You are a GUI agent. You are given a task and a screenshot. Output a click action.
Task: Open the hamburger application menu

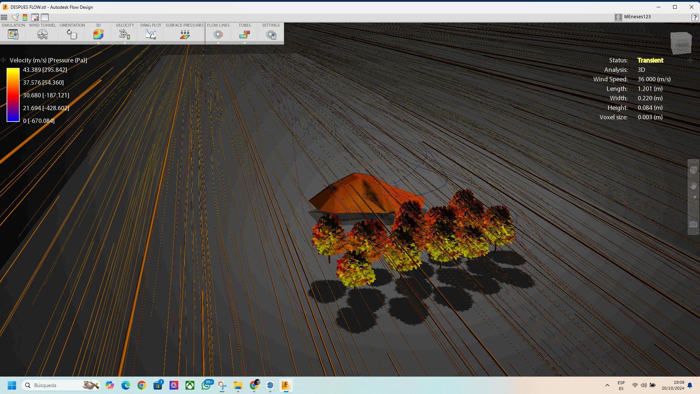coord(4,17)
